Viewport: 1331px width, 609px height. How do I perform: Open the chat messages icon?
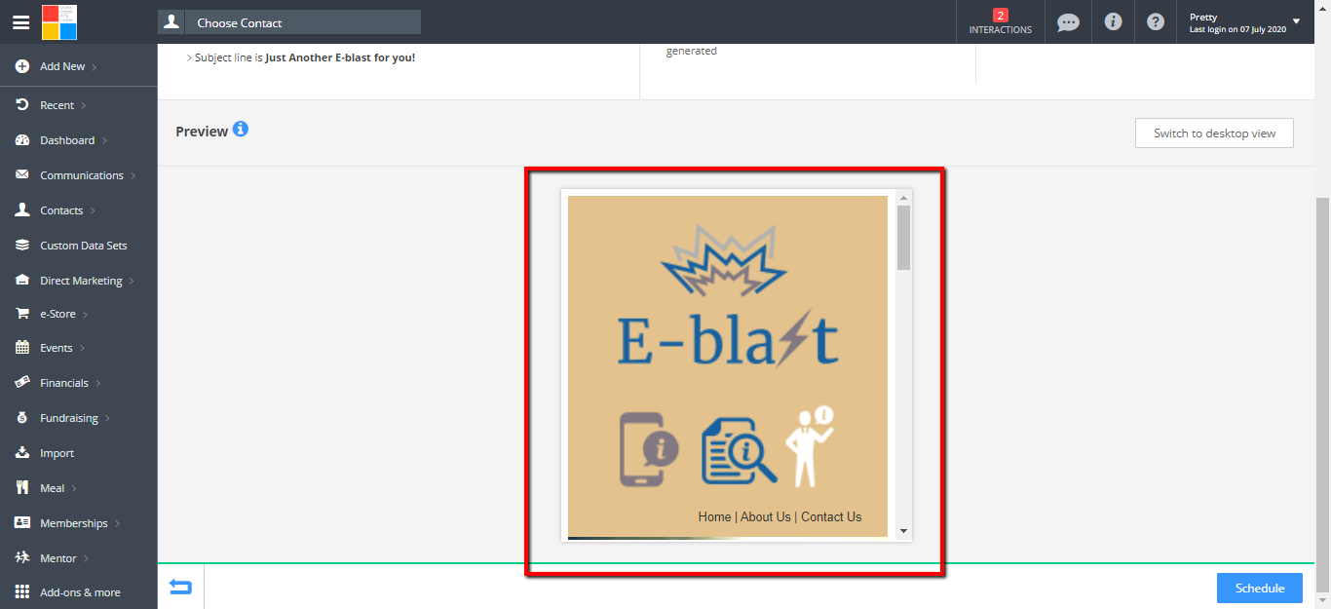click(x=1068, y=21)
